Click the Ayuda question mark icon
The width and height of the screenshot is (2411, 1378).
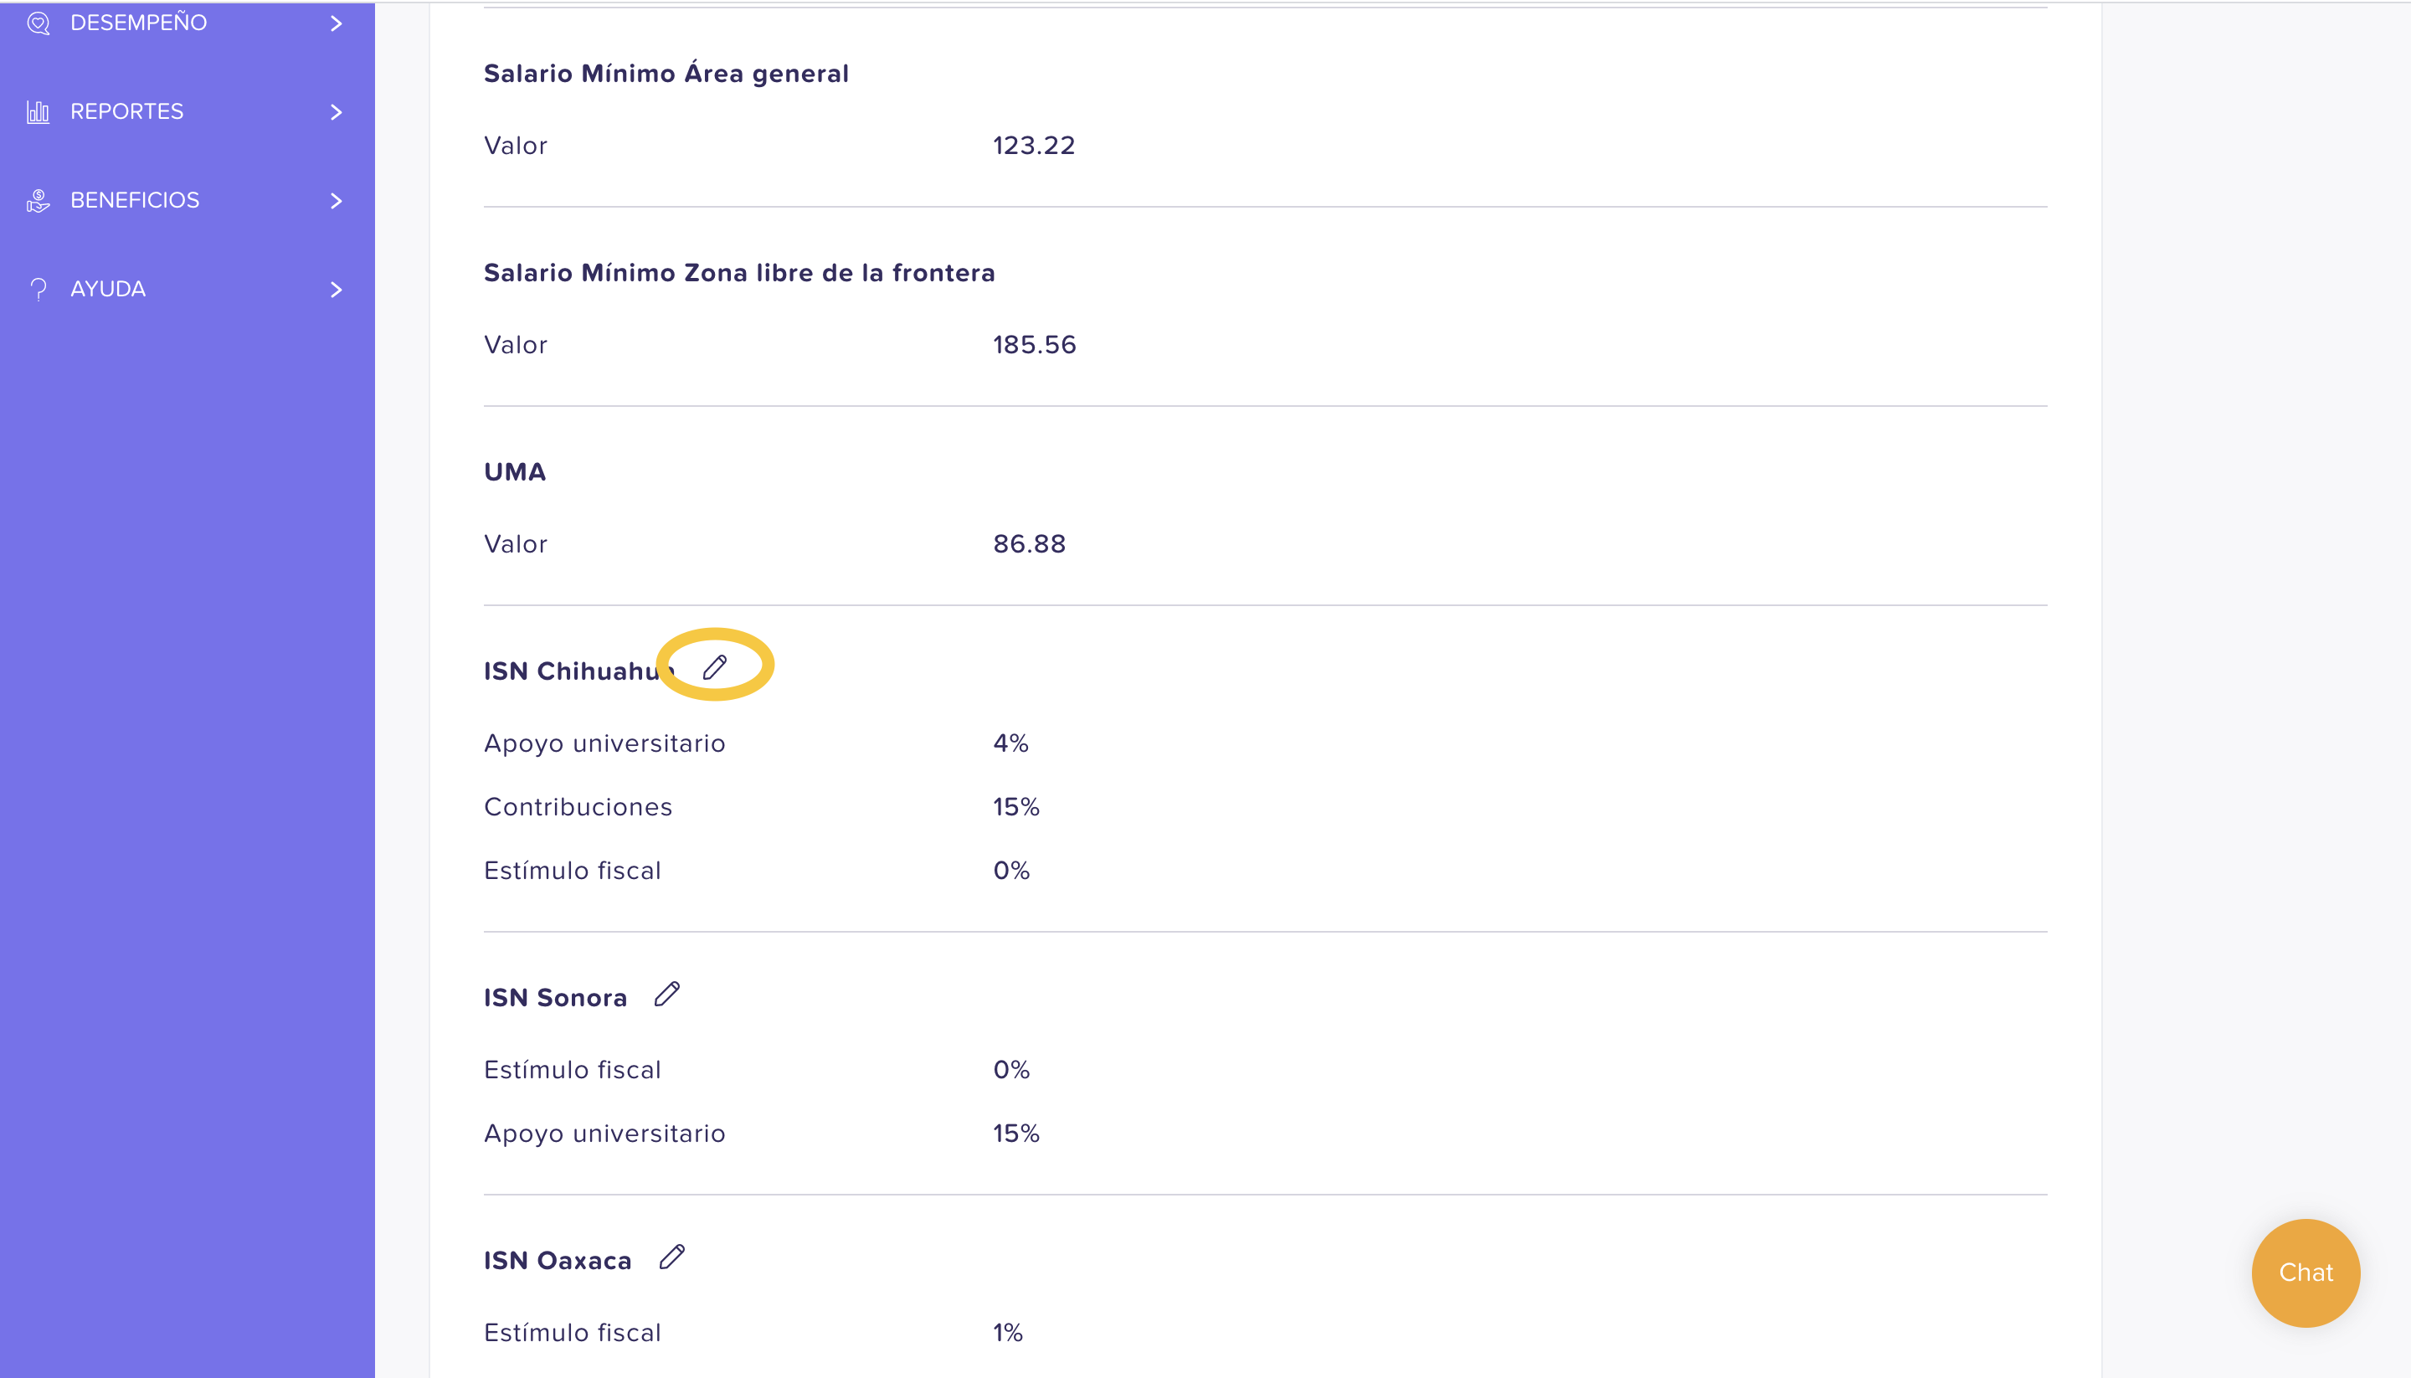click(x=38, y=290)
